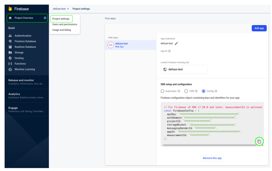The image size is (272, 171).
Task: Click the Firestore Database icon
Action: [x=10, y=41]
